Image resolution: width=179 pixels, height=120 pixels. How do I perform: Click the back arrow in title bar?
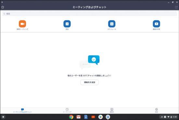(x=2, y=2)
